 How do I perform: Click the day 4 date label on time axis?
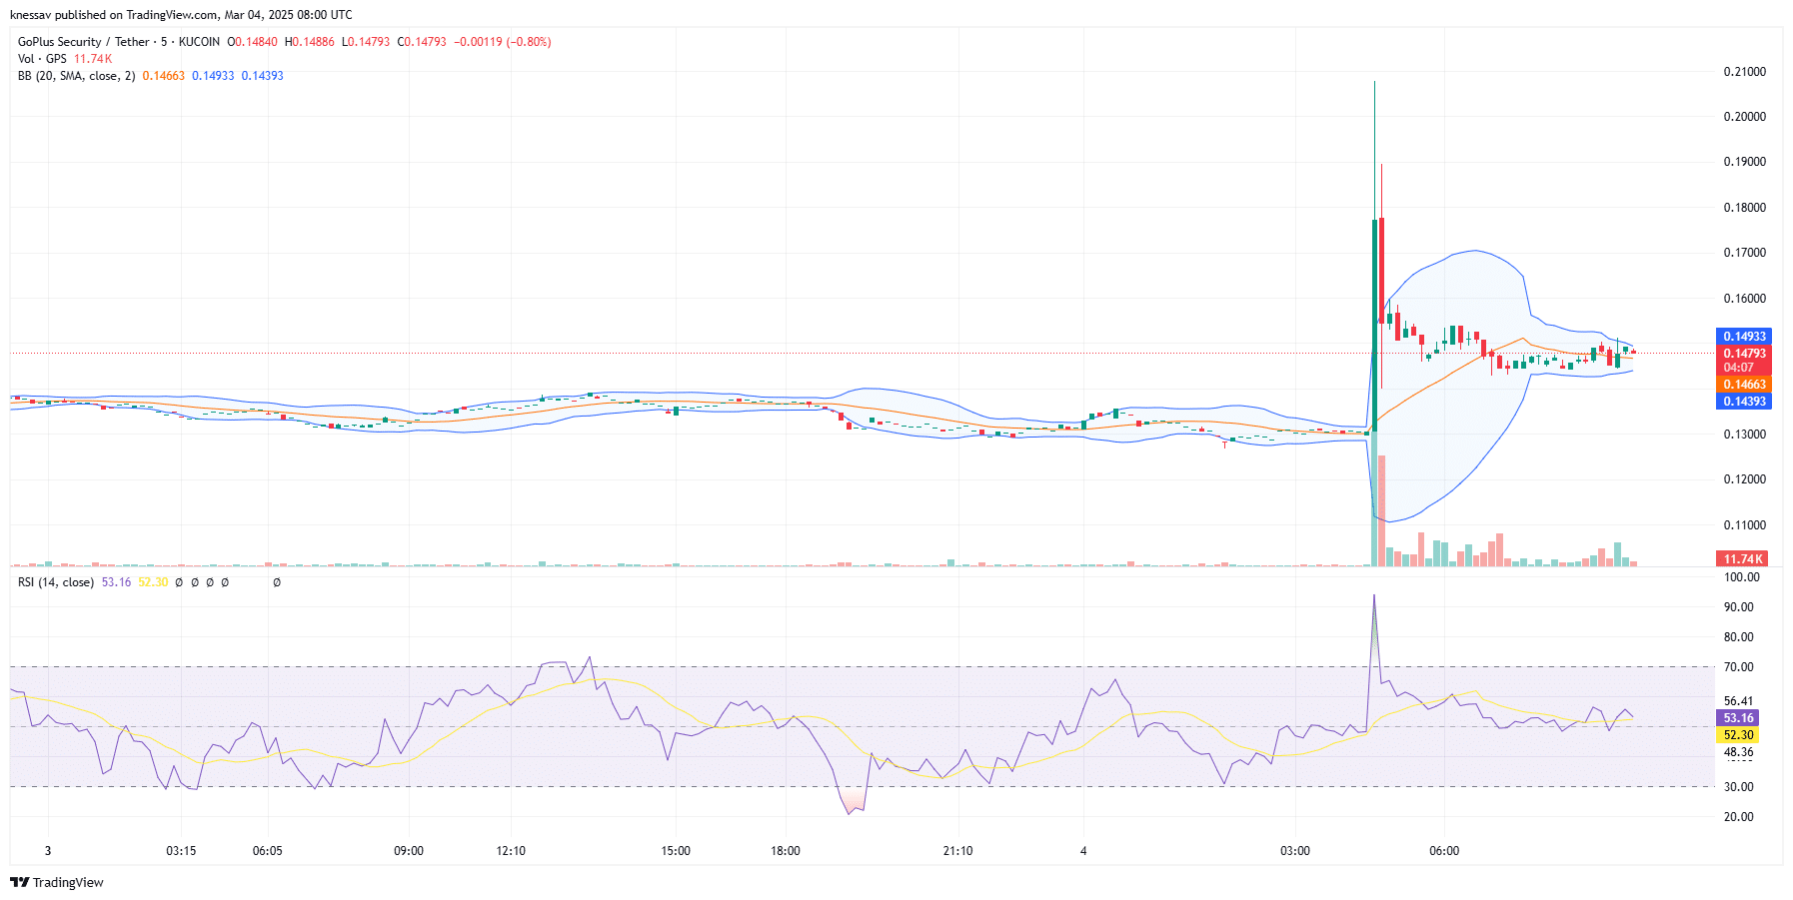(x=1083, y=851)
